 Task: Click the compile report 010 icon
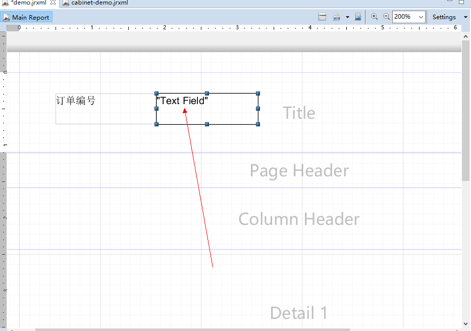pos(336,17)
